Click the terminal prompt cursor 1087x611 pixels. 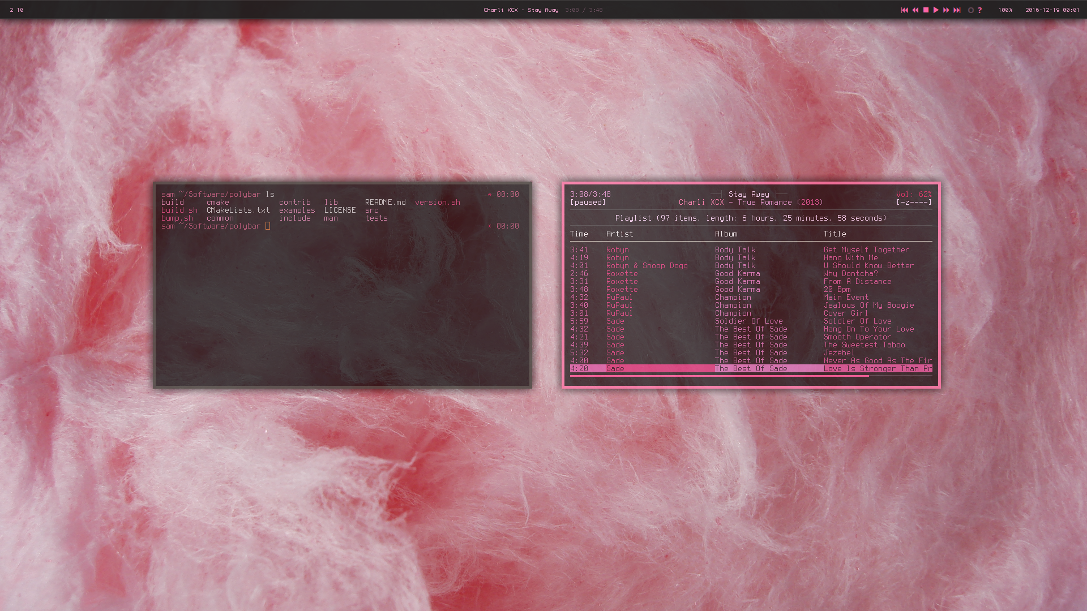pyautogui.click(x=268, y=226)
